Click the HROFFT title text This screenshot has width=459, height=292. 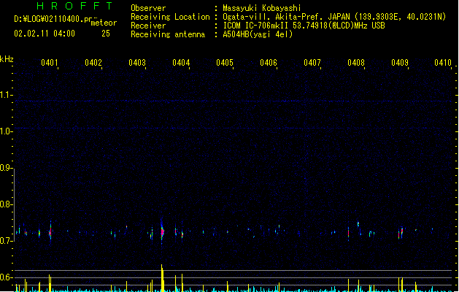point(74,6)
